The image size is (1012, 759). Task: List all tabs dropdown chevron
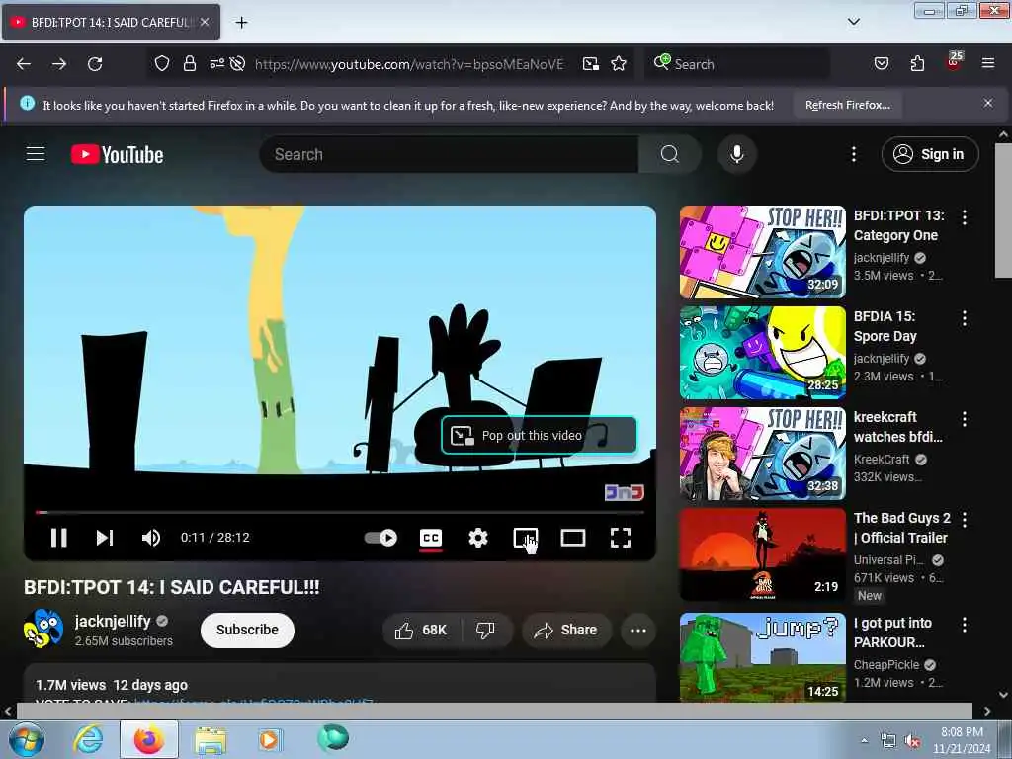[x=854, y=22]
